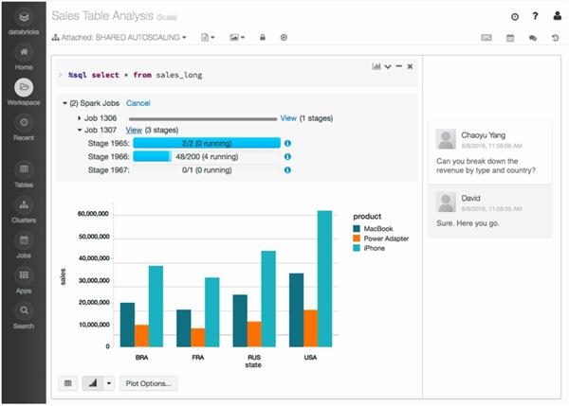This screenshot has height=406, width=569.
Task: Open chart type dropdown arrow
Action: 109,383
